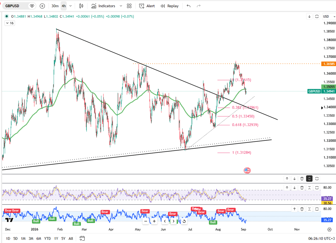Select the 6M date range
Viewport: 336px width, 243px height.
point(39,238)
